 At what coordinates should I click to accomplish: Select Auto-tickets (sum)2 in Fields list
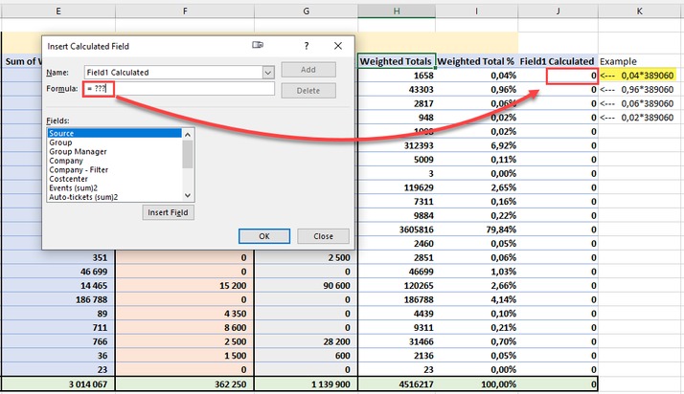[x=115, y=197]
